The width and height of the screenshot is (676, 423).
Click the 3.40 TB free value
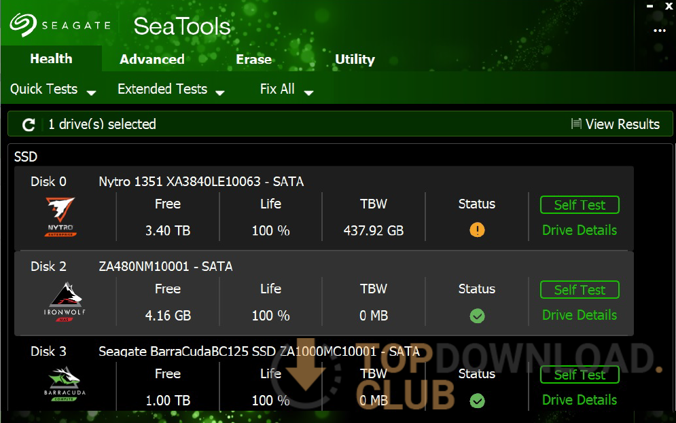[168, 230]
